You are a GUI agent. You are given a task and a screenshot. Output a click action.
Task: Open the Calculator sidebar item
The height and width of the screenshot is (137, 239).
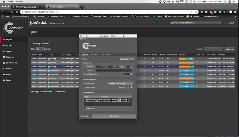point(10,63)
